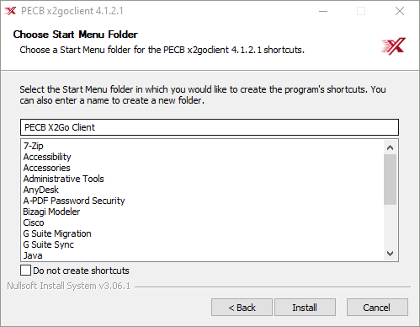Select the Accessibility folder entry
The height and width of the screenshot is (327, 420).
(x=47, y=157)
